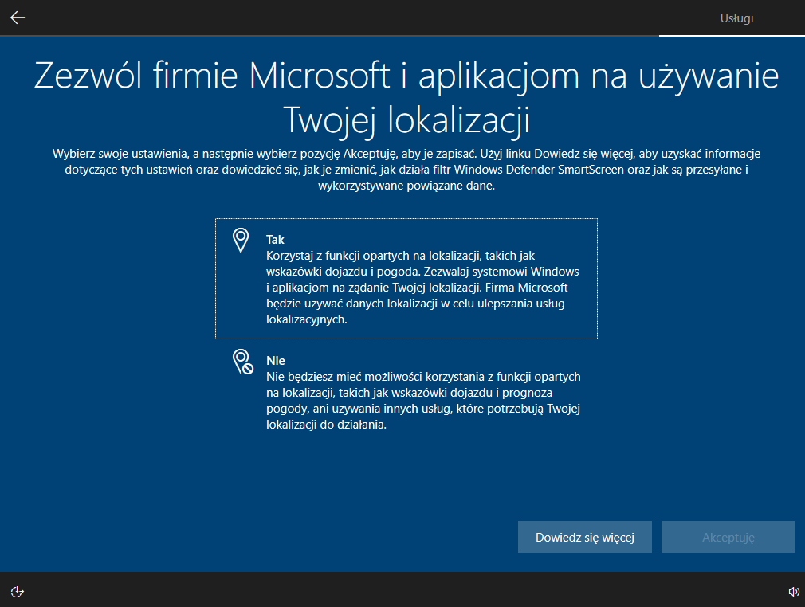Click the heading "Zezwól firmie Microsoft i aplikacjom"

(x=406, y=97)
